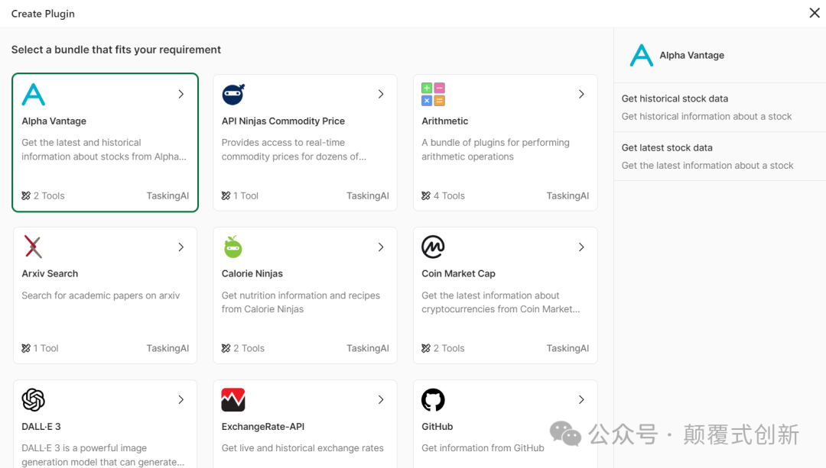Click 'TaskingAI' label in the Arxiv Search card

point(167,348)
